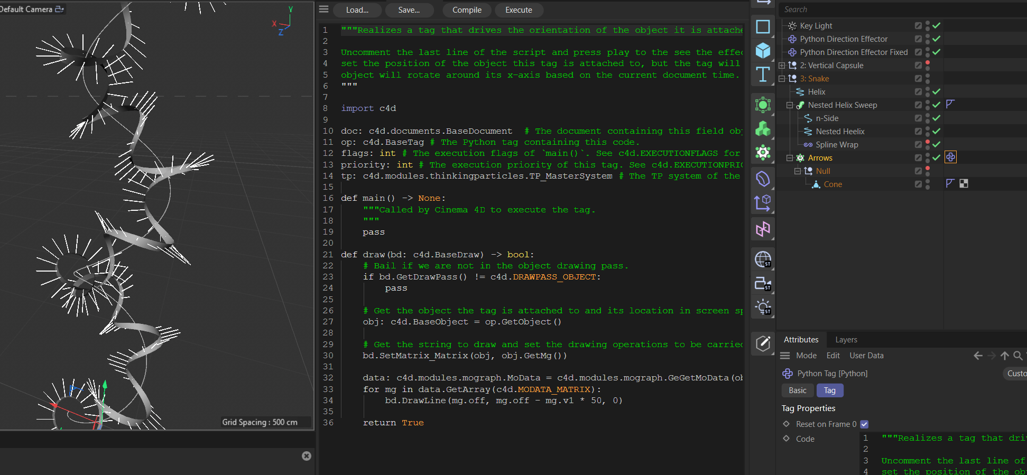Open the Edit menu in Attributes
This screenshot has width=1027, height=475.
point(833,356)
